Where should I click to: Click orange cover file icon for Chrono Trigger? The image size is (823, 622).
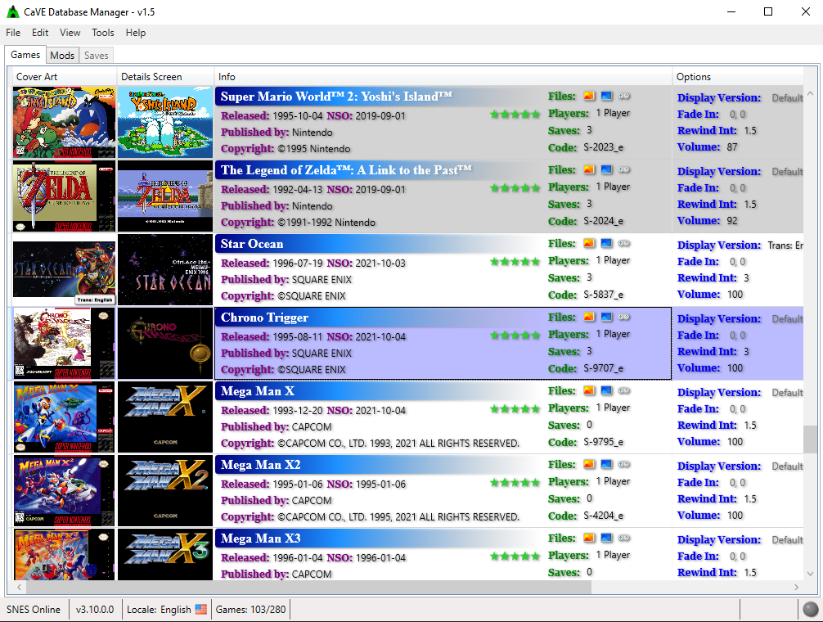pyautogui.click(x=589, y=317)
